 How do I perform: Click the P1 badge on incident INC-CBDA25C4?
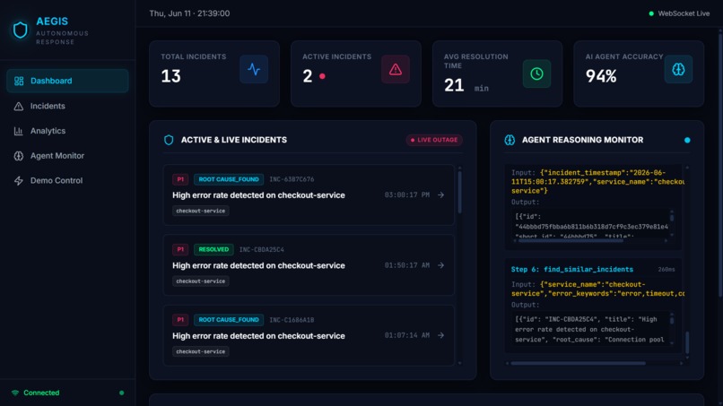180,249
